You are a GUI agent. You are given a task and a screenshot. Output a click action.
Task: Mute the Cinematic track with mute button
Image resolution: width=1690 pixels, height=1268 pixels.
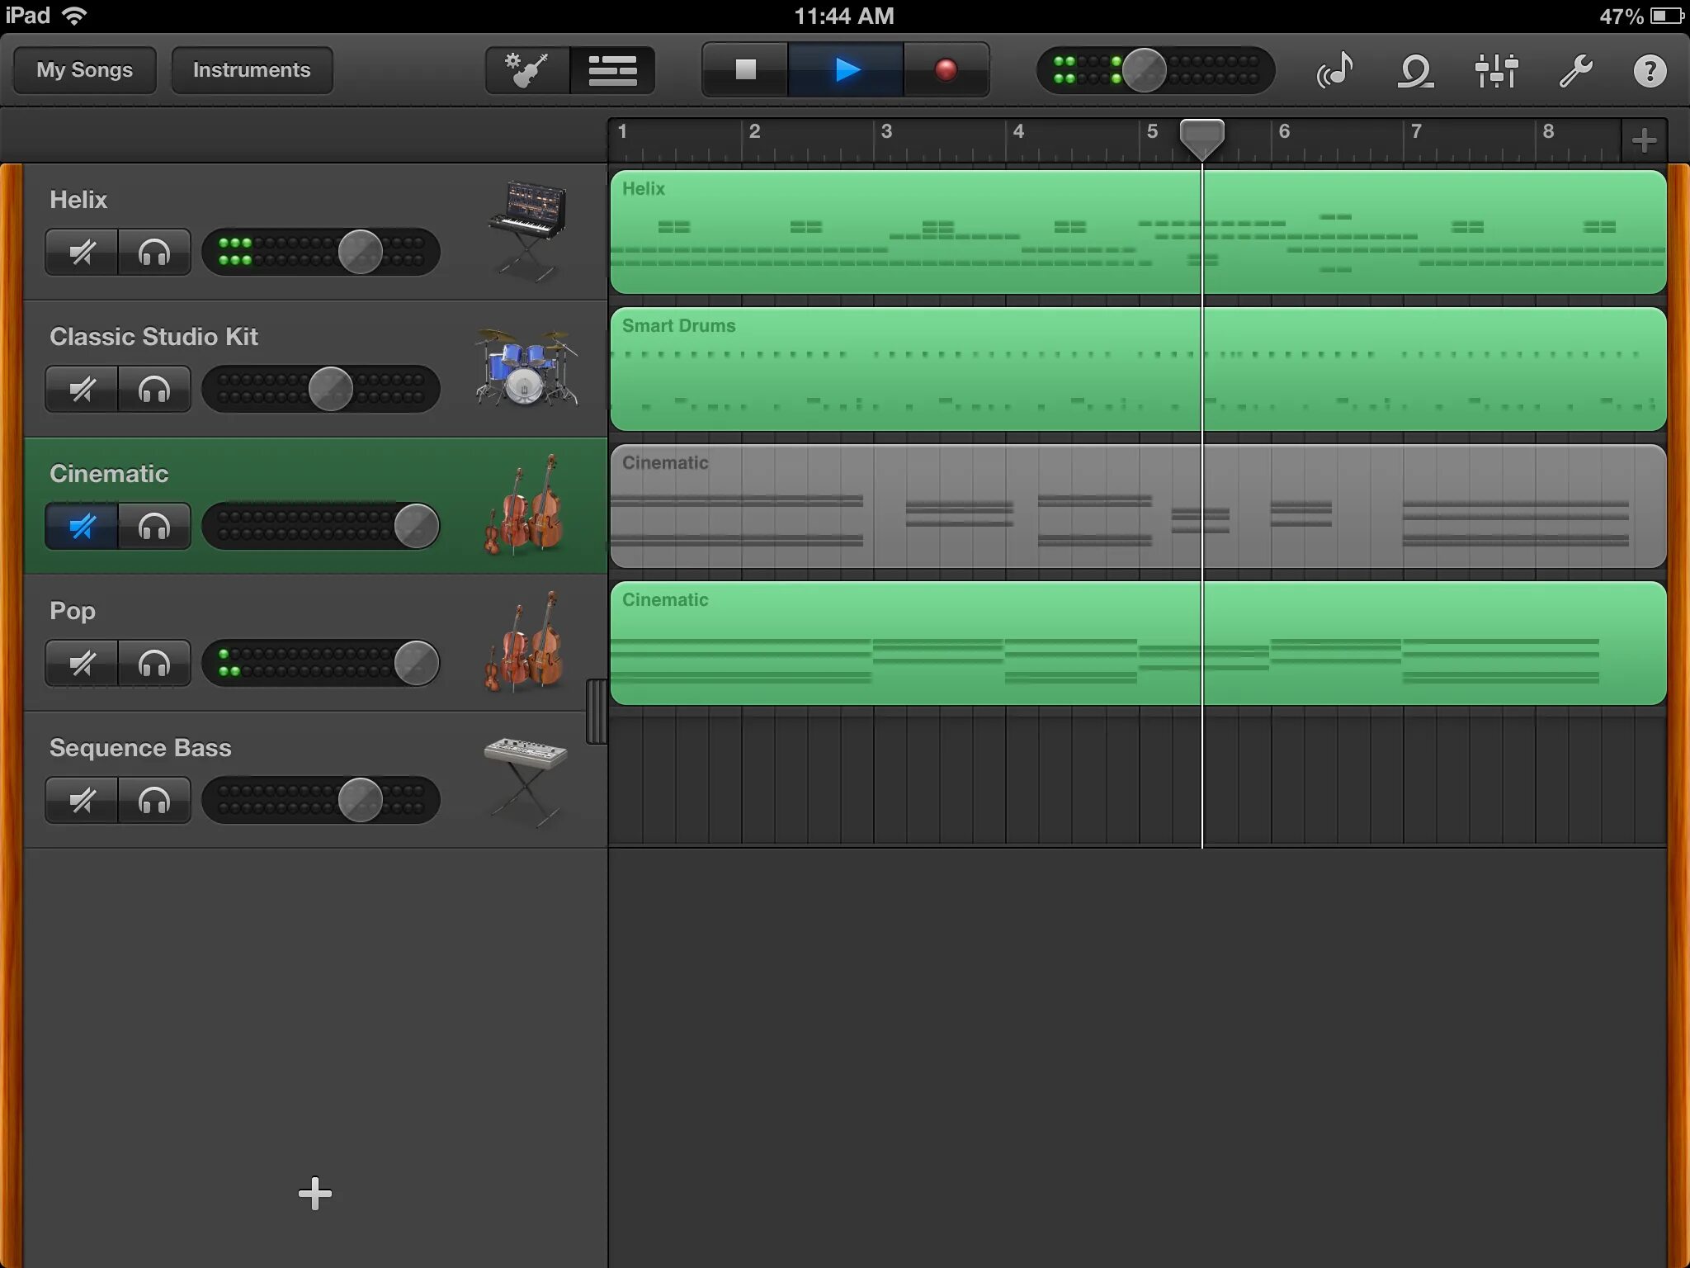coord(81,526)
